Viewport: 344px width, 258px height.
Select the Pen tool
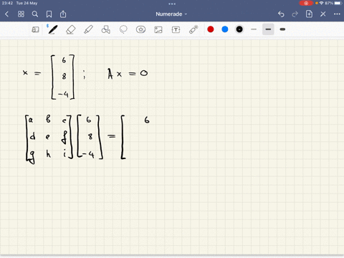pos(52,29)
